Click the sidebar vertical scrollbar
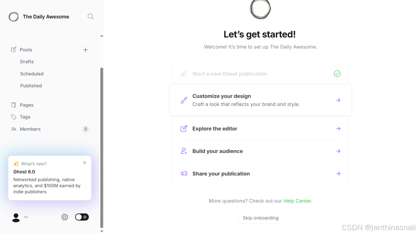The image size is (417, 234). point(102,148)
